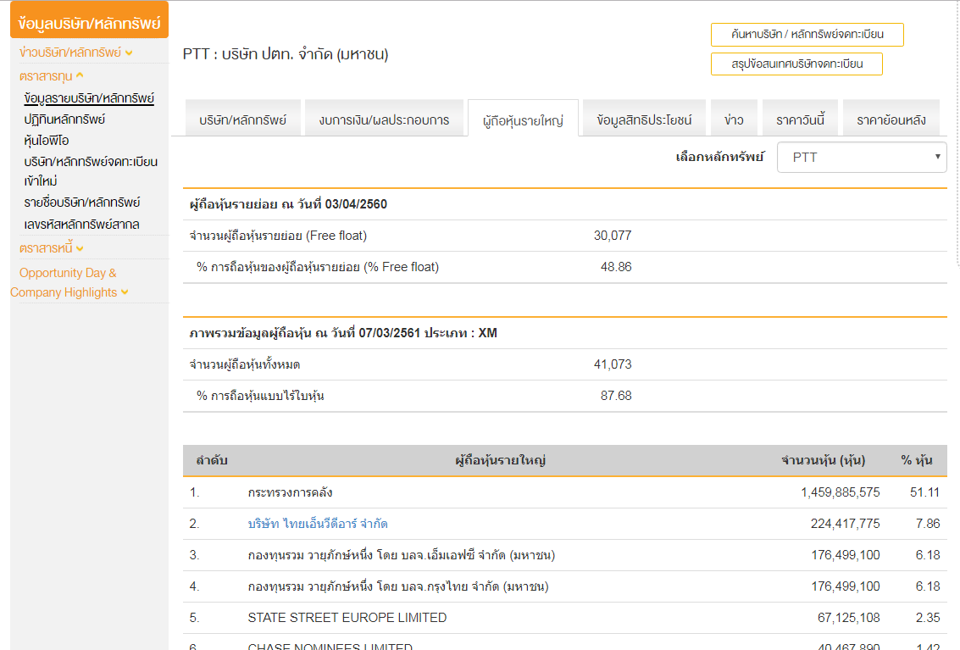Screen dimensions: 960x650
Task: Click the จำนวนผู้ถือหุ้นรายย่อย (Free float) label
Action: pyautogui.click(x=279, y=236)
